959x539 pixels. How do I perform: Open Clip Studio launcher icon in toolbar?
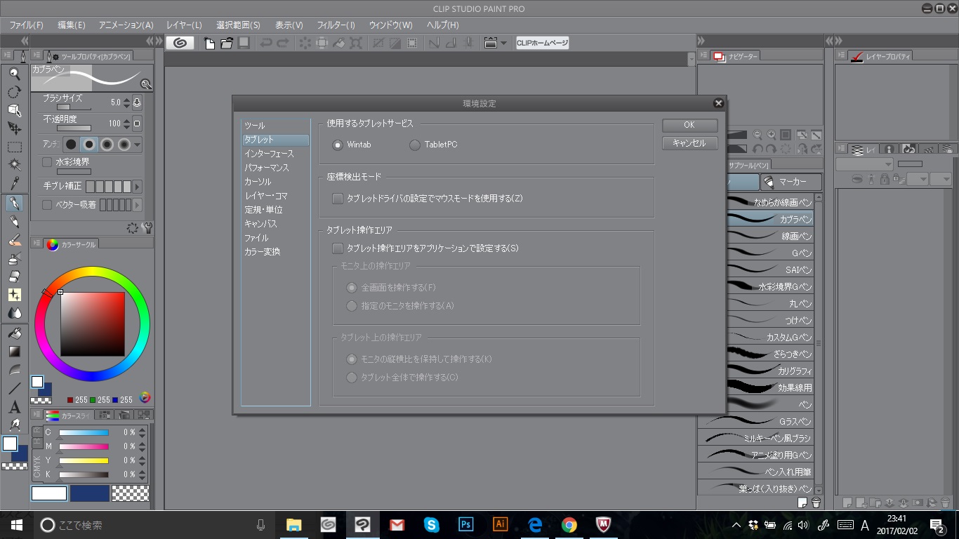tap(180, 43)
